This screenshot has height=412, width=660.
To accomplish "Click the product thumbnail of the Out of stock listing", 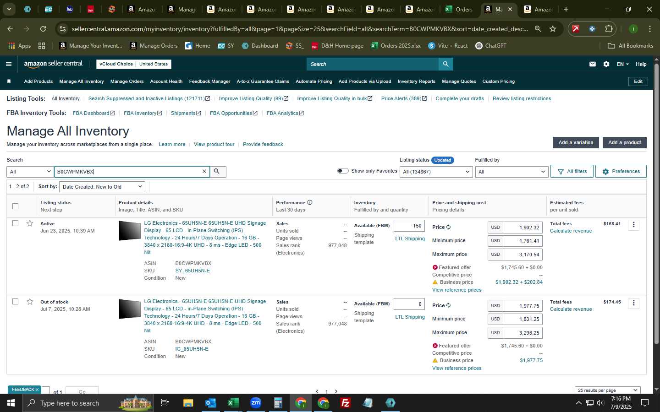I will tap(130, 309).
